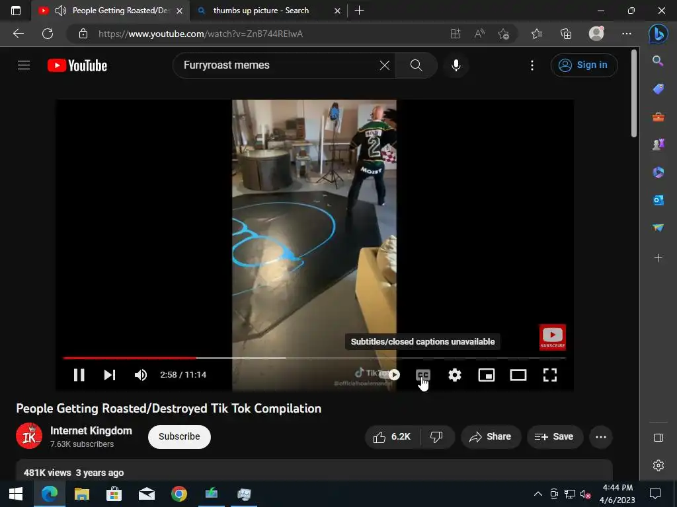Skip to the next video
The image size is (677, 507).
point(110,375)
